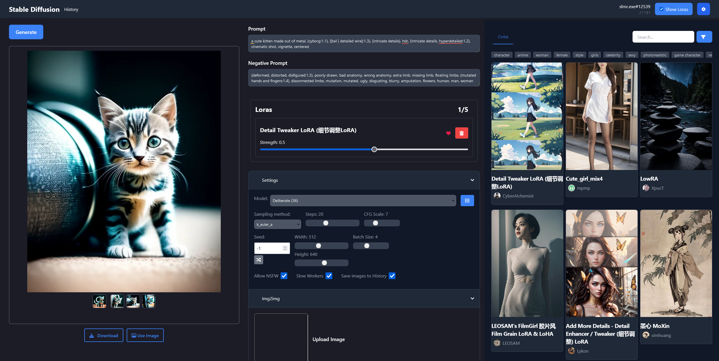
Task: Open the k_euler_a sampling method dropdown
Action: click(x=277, y=224)
